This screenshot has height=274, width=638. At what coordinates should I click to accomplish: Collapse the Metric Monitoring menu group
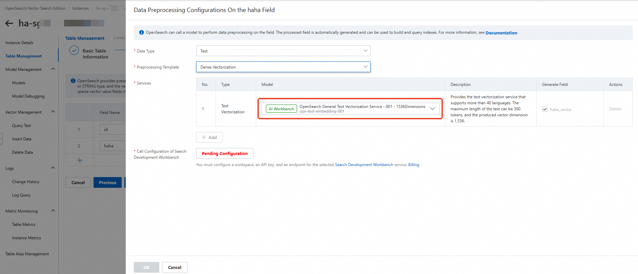pyautogui.click(x=53, y=211)
